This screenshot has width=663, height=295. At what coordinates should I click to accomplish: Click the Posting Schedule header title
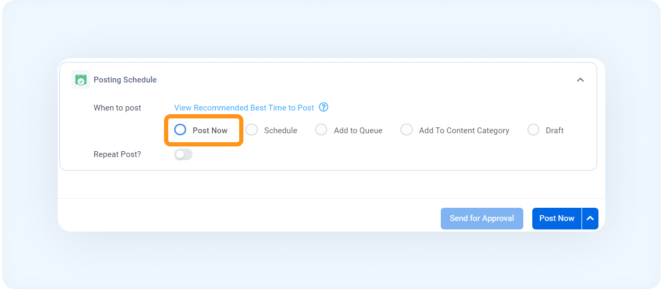[125, 80]
